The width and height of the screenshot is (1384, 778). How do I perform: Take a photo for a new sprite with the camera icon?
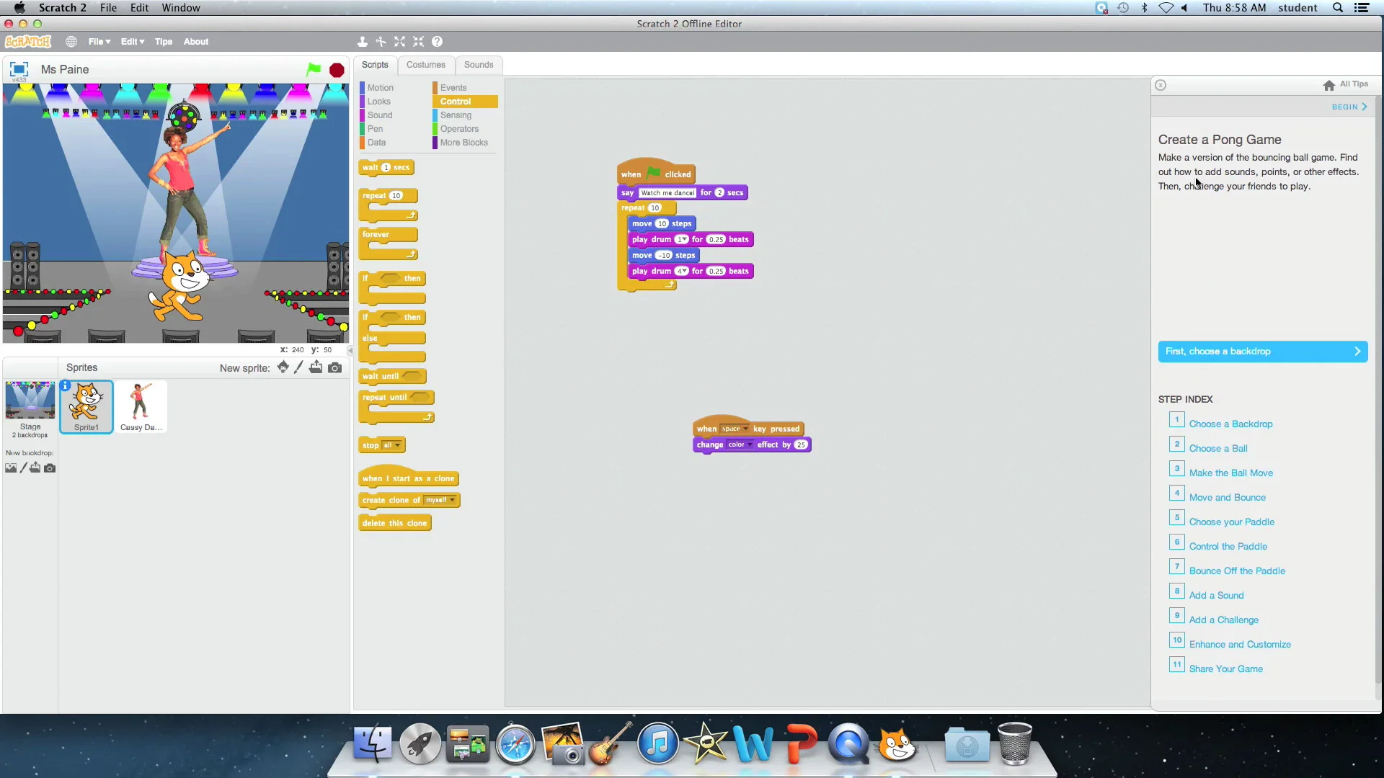tap(335, 367)
